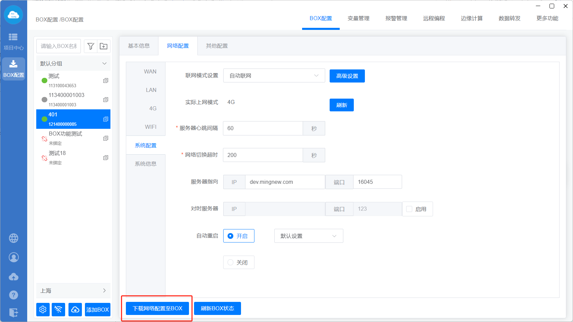Click the WiFi scan icon button
The image size is (573, 322).
(58, 309)
